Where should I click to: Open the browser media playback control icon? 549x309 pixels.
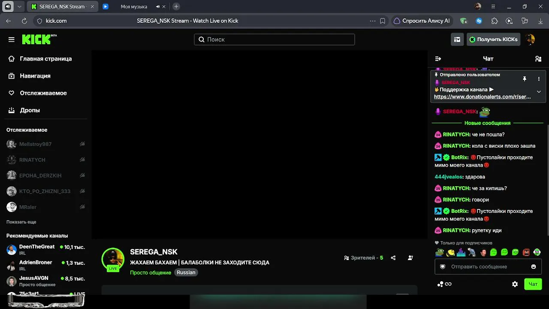click(509, 21)
